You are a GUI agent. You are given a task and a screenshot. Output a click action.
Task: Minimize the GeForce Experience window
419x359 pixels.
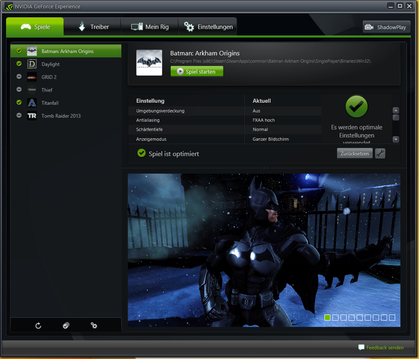pyautogui.click(x=391, y=6)
